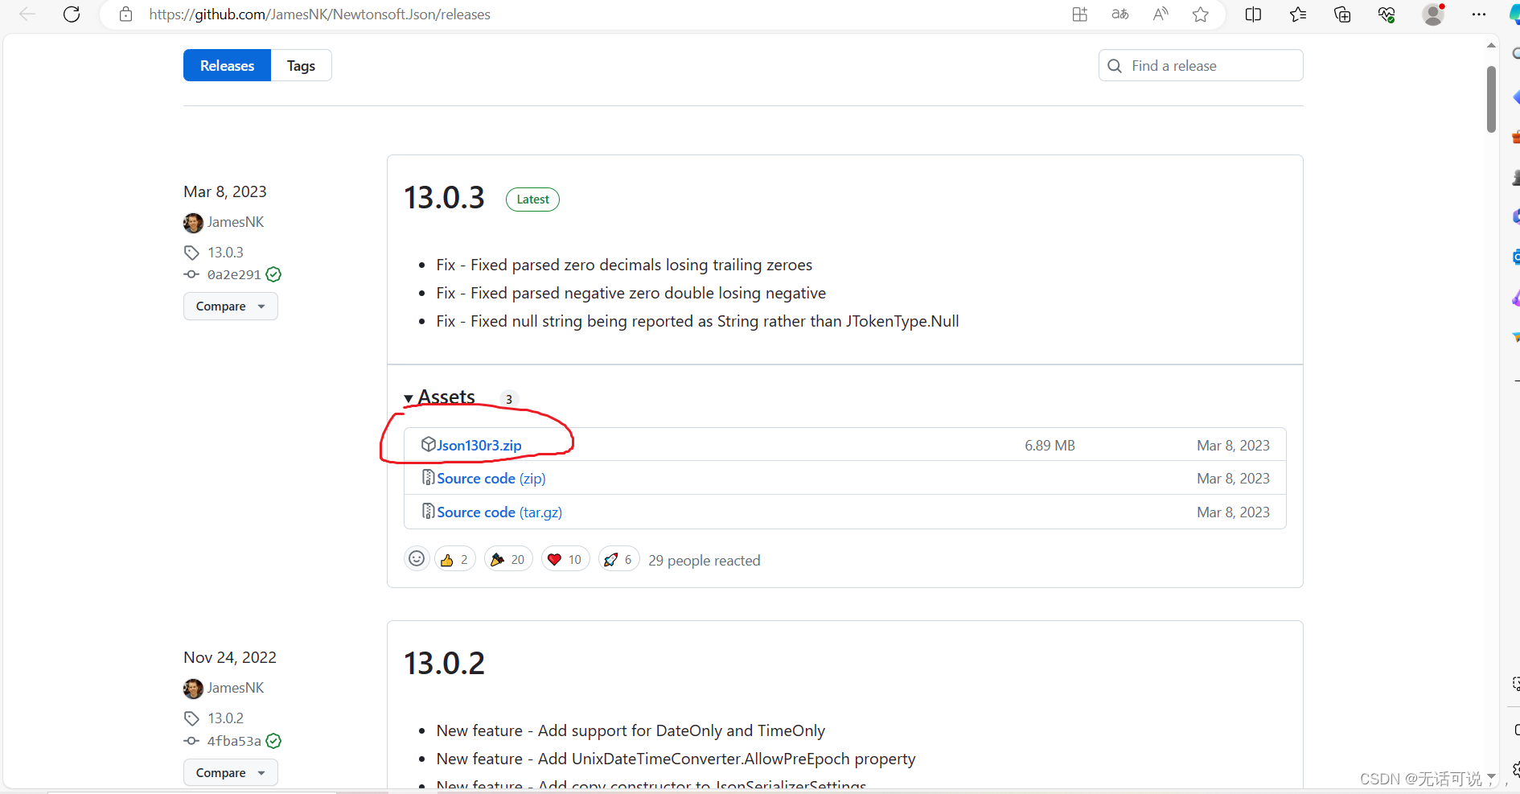Viewport: 1520px width, 794px height.
Task: Open the browser settings ellipsis menu
Action: [1479, 14]
